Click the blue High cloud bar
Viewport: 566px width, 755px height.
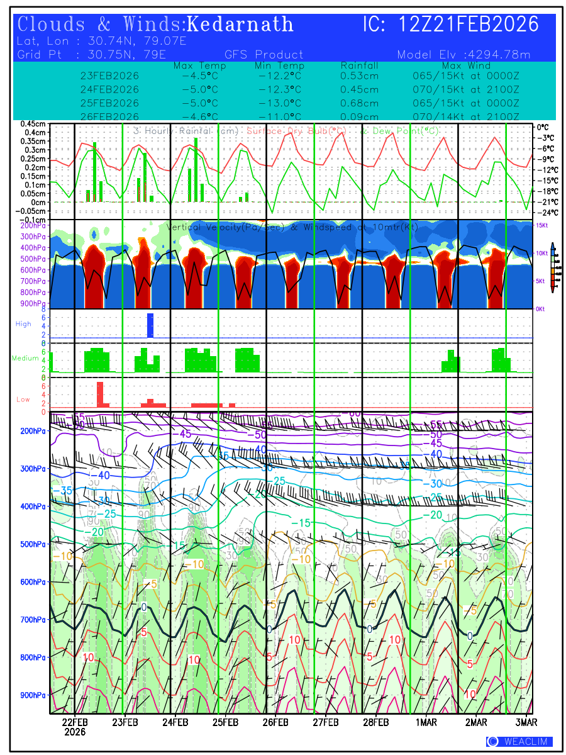[x=150, y=325]
